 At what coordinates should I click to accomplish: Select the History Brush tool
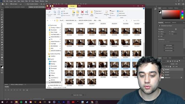[x=2, y=35]
